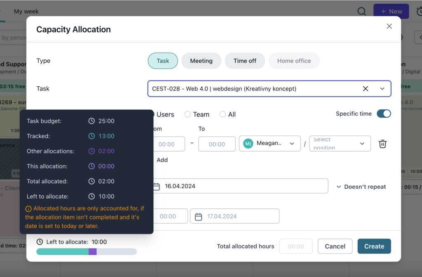Open the Meagan user dropdown
The height and width of the screenshot is (277, 422).
click(x=270, y=144)
